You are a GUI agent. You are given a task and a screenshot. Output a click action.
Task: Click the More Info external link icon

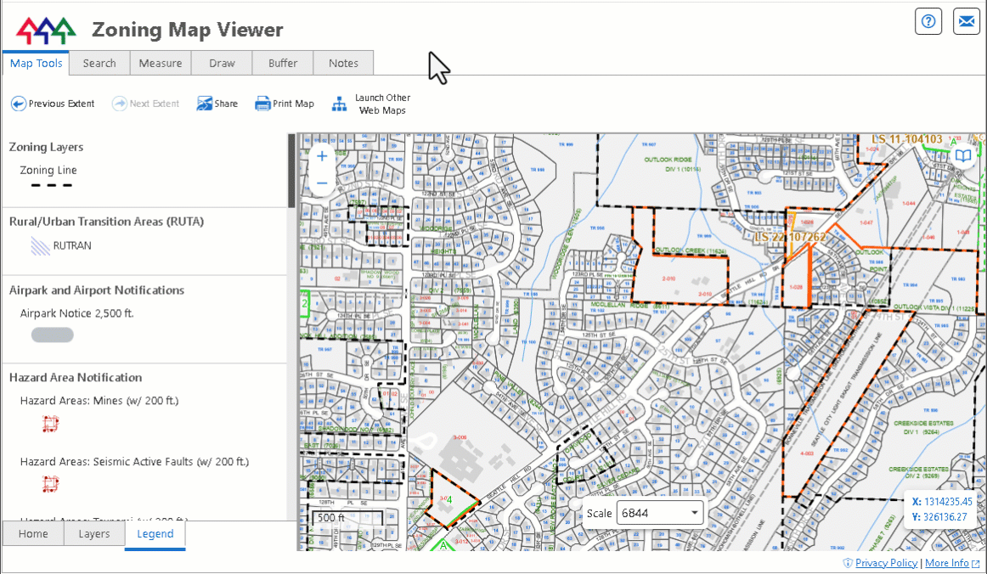coord(976,563)
